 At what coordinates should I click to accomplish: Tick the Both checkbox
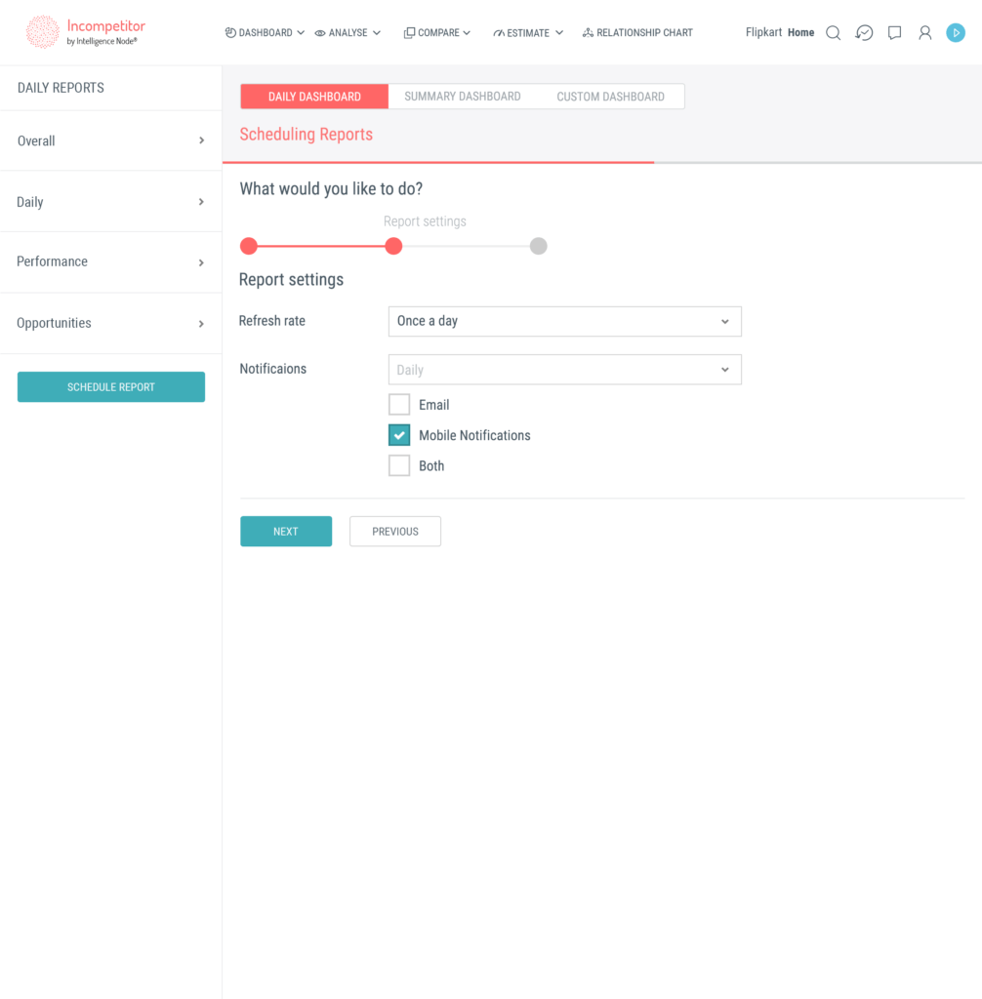pyautogui.click(x=399, y=466)
